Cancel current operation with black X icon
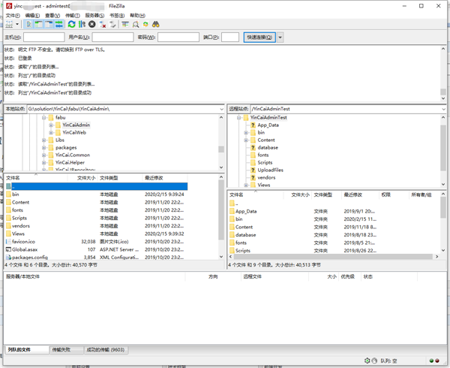 92,24
